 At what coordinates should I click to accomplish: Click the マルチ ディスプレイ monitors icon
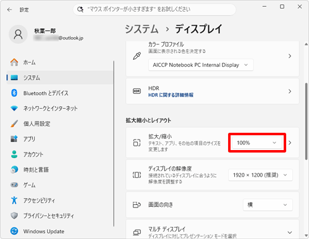137,232
